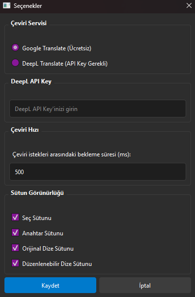Screen dimensions: 195x297
Task: Cancel changes with the İptal button
Action: [x=145, y=285]
